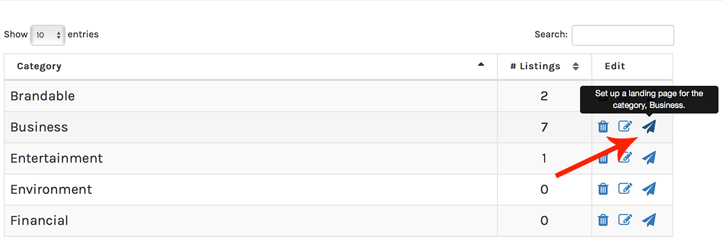Click the Entertainment category name
The height and width of the screenshot is (237, 723).
(57, 159)
